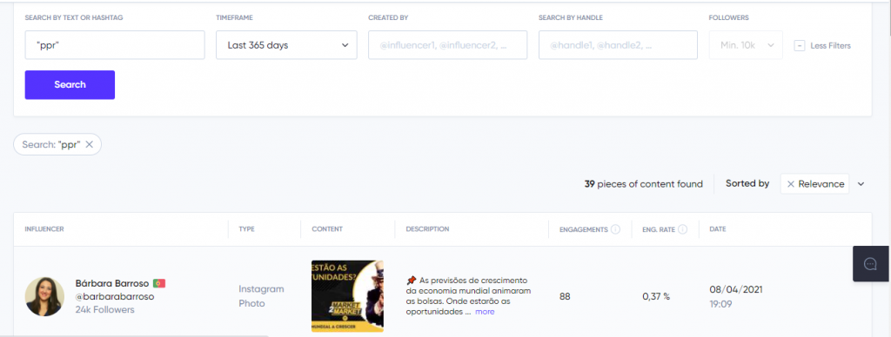Screen dimensions: 891x337
Task: Open the Market2Market post thumbnail
Action: point(347,296)
